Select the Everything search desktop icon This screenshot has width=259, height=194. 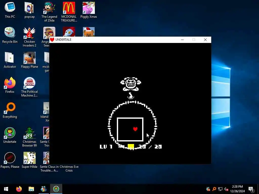[10, 110]
